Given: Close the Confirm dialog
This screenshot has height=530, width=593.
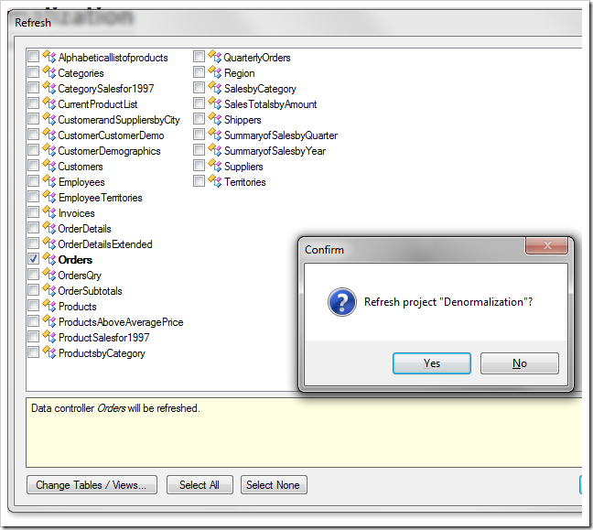Looking at the screenshot, I should pyautogui.click(x=546, y=245).
